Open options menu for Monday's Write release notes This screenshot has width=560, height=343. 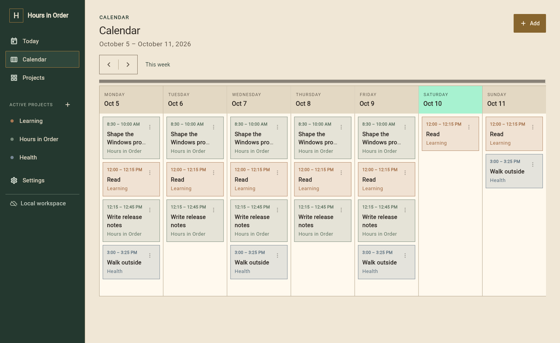coord(150,210)
